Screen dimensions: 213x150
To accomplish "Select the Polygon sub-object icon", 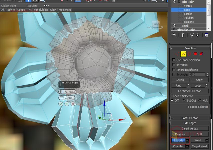I will tap(195, 53).
